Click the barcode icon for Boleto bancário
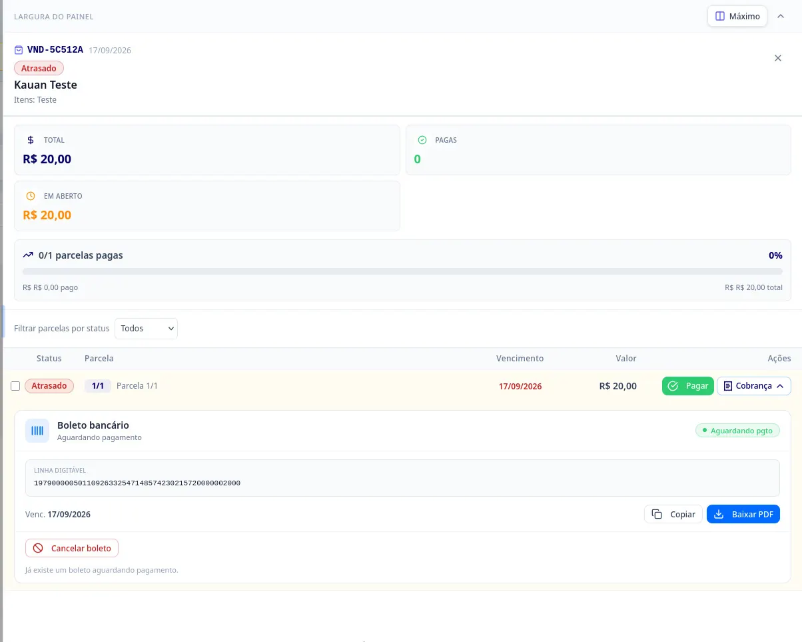This screenshot has width=802, height=642. click(37, 431)
